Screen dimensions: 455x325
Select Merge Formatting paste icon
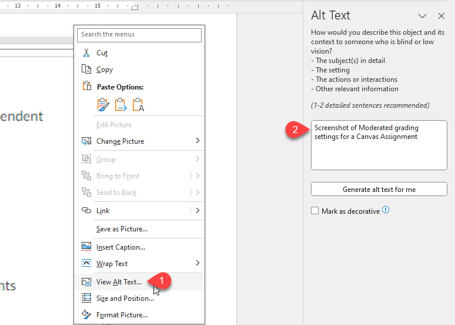121,105
